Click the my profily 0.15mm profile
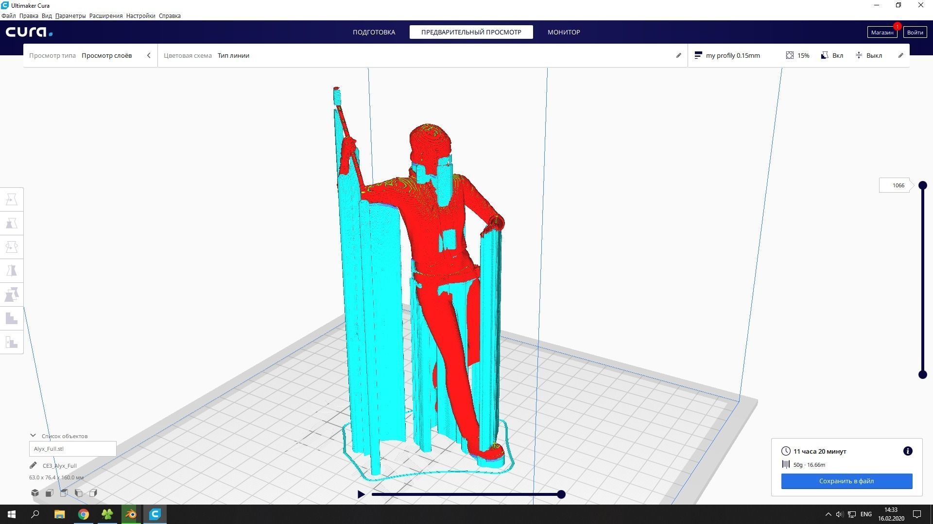Image resolution: width=933 pixels, height=524 pixels. (x=727, y=55)
